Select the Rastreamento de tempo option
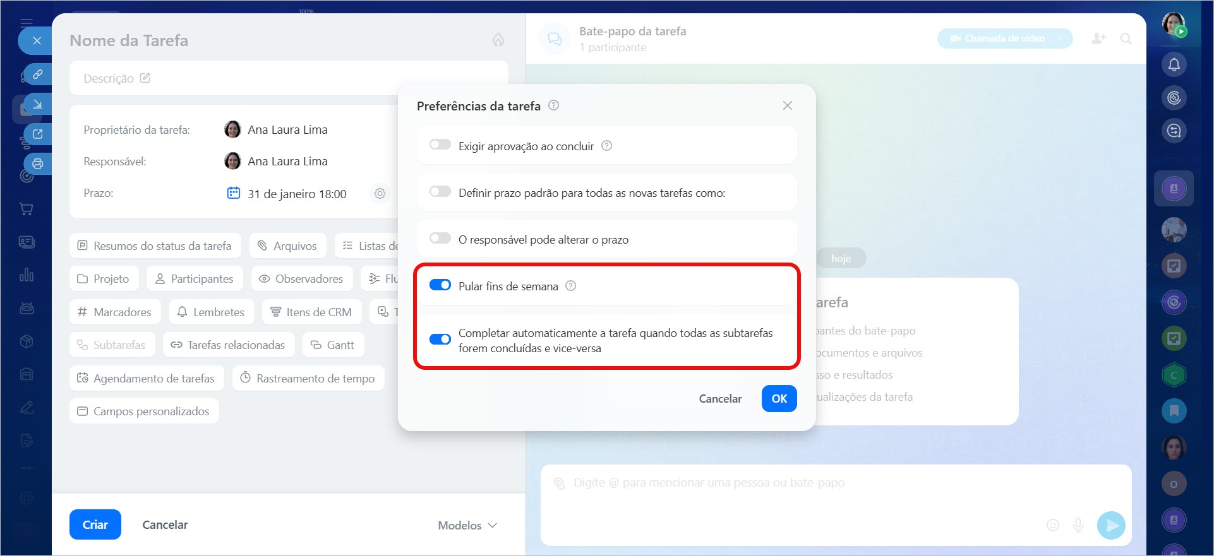 308,379
